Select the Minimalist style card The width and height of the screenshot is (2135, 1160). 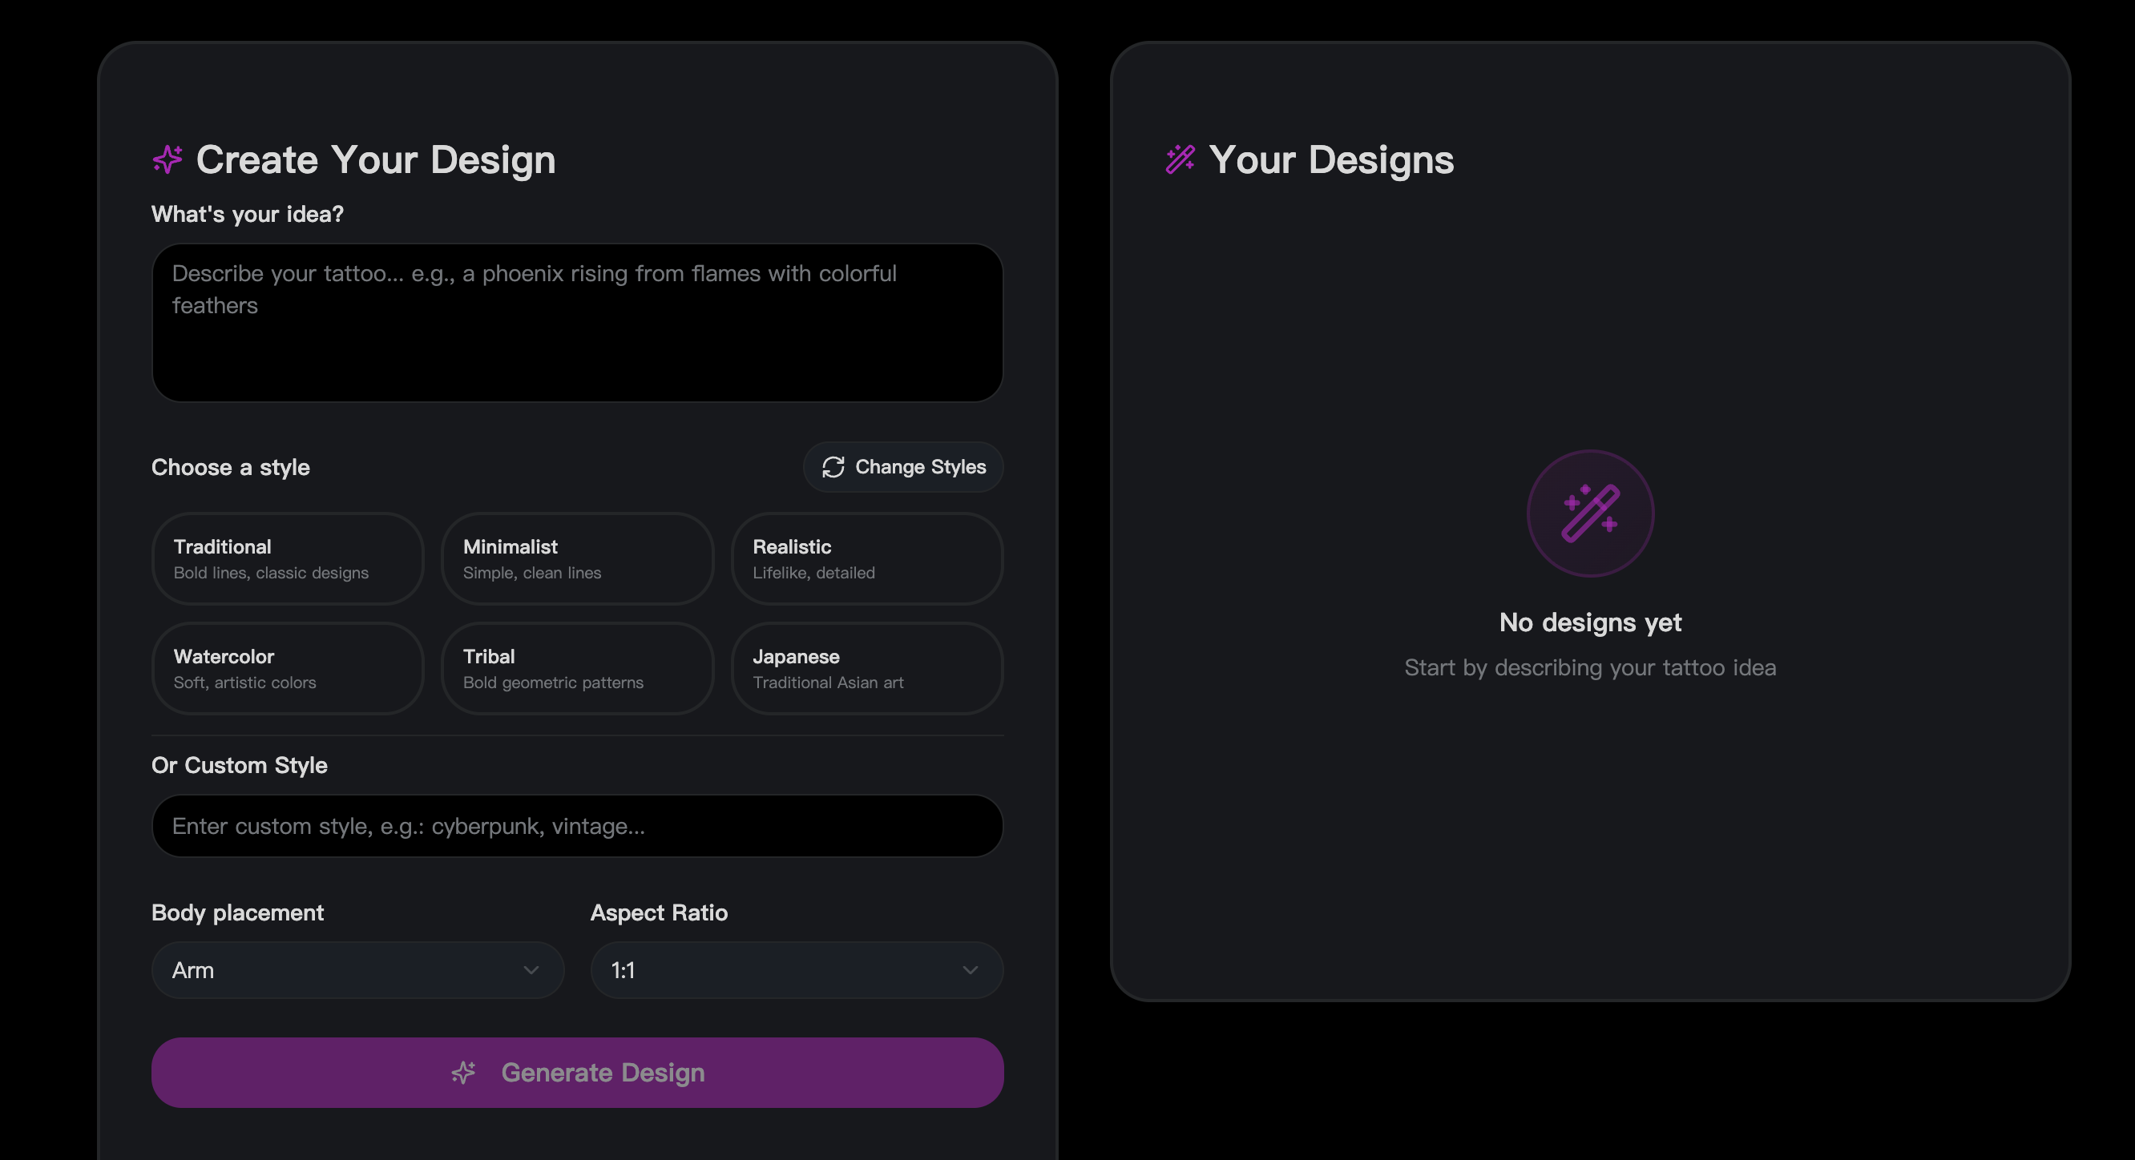pyautogui.click(x=577, y=558)
